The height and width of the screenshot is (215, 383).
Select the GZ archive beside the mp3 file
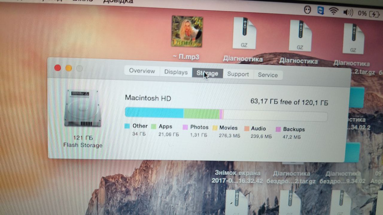click(x=244, y=33)
